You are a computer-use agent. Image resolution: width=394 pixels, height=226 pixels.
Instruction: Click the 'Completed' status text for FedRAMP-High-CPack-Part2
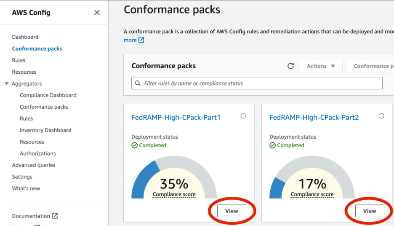290,145
